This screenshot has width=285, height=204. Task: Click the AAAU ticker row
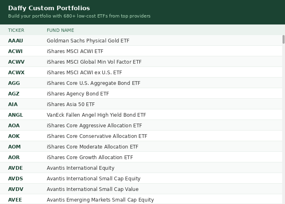point(15,41)
